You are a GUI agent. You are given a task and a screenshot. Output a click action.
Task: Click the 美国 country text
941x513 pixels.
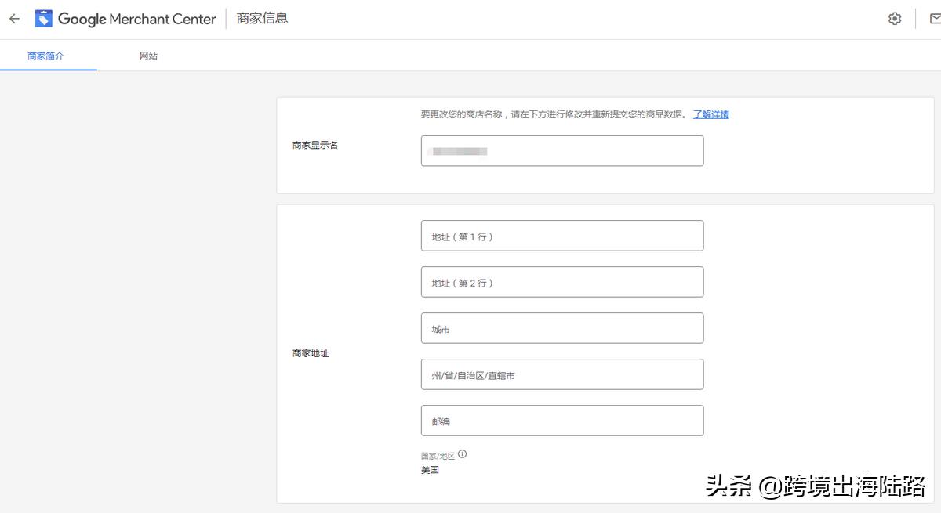pyautogui.click(x=430, y=470)
